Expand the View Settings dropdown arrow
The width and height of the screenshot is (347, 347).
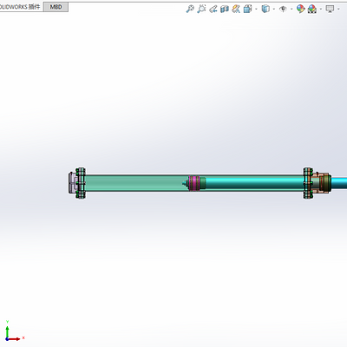click(x=338, y=9)
